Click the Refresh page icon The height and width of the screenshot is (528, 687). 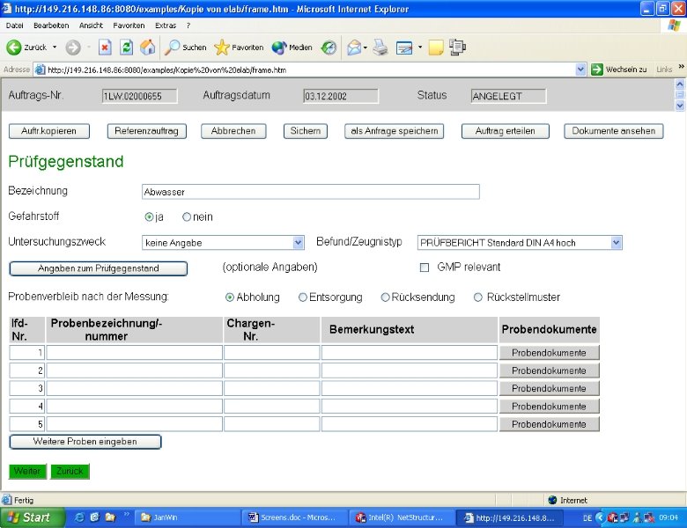pyautogui.click(x=127, y=48)
